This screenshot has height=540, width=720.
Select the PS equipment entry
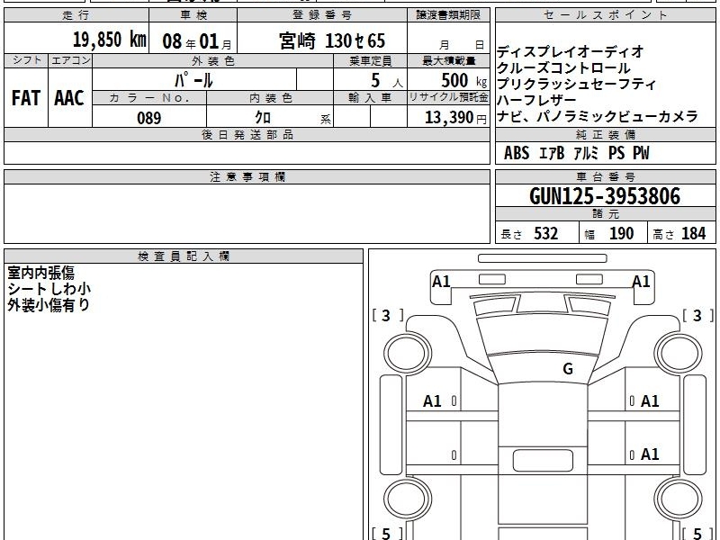[x=616, y=153]
